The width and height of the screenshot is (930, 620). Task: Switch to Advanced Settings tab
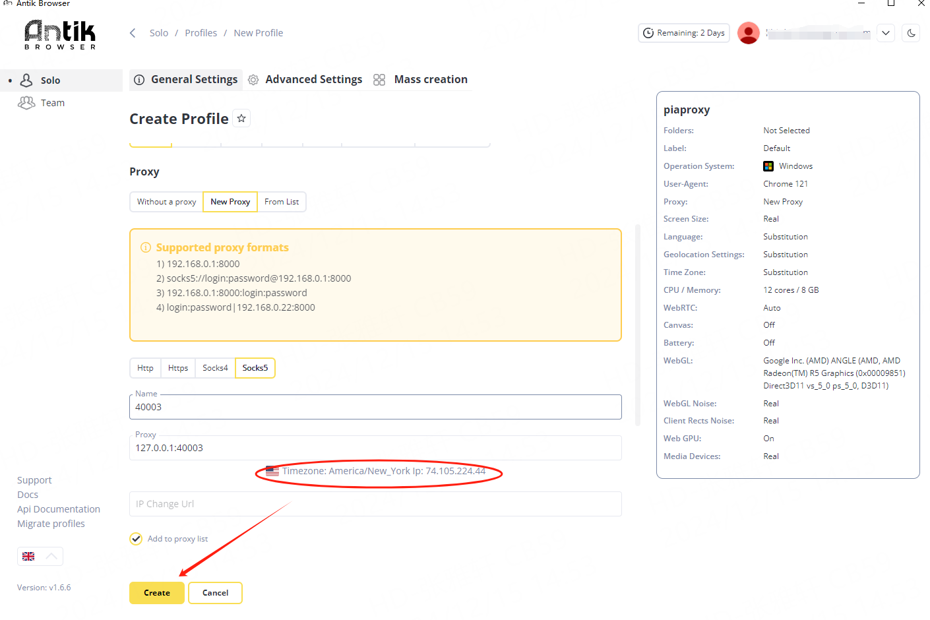click(313, 80)
